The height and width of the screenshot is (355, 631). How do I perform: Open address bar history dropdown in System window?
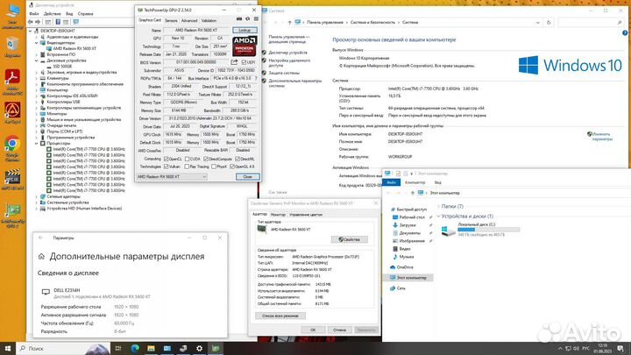tap(537, 23)
